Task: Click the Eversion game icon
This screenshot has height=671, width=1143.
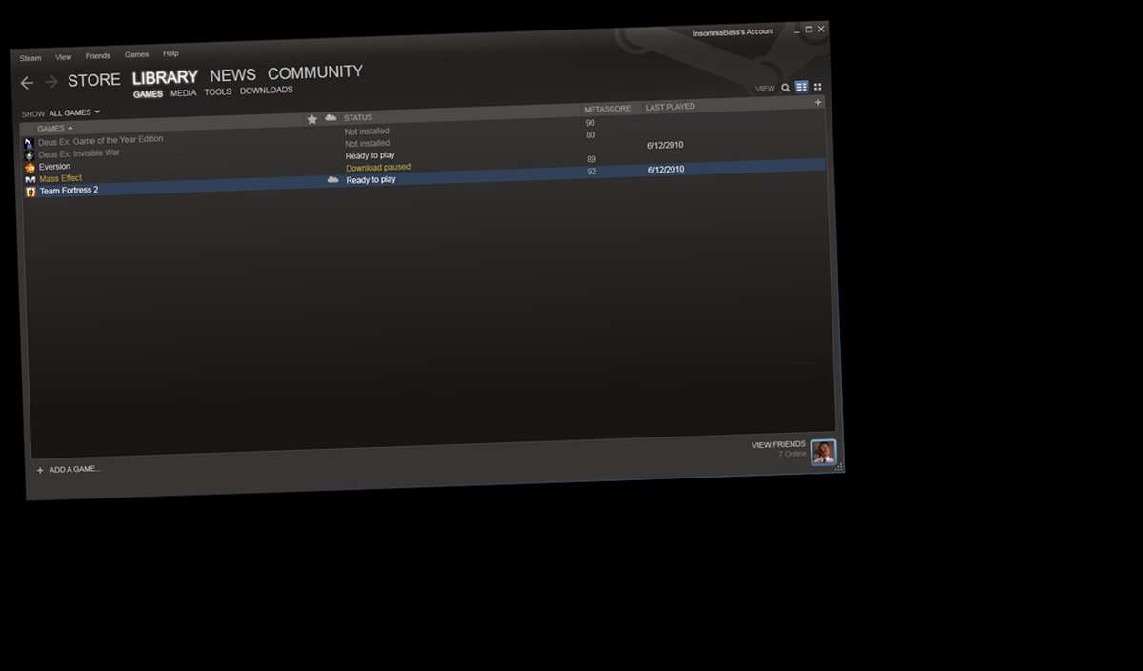Action: coord(30,168)
